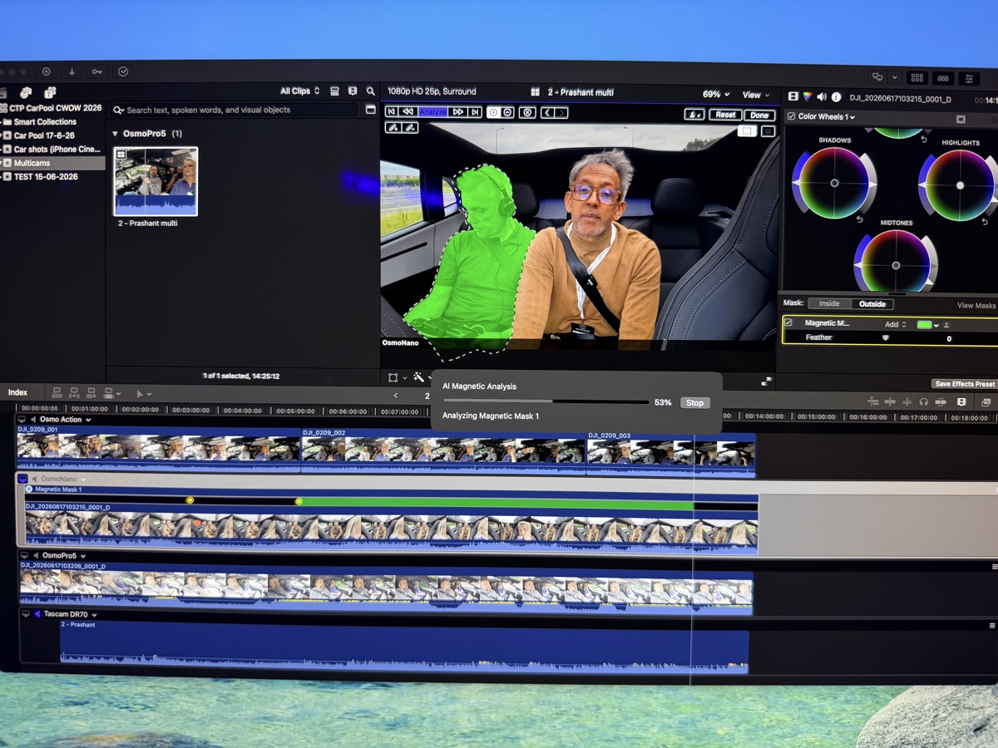
Task: Click View Masks in the inspector
Action: (x=976, y=305)
